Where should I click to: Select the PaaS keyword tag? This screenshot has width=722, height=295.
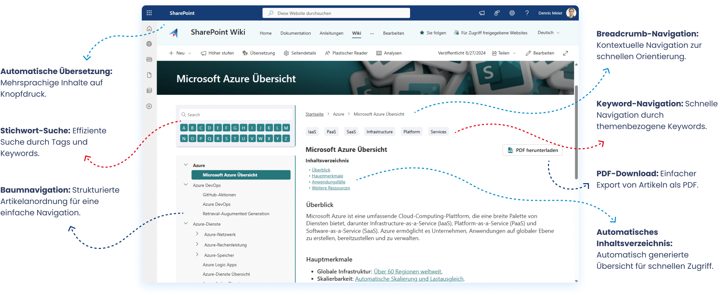point(331,132)
